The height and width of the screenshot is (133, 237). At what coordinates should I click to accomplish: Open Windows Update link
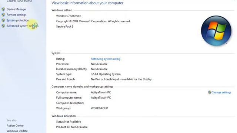pyautogui.click(x=17, y=131)
